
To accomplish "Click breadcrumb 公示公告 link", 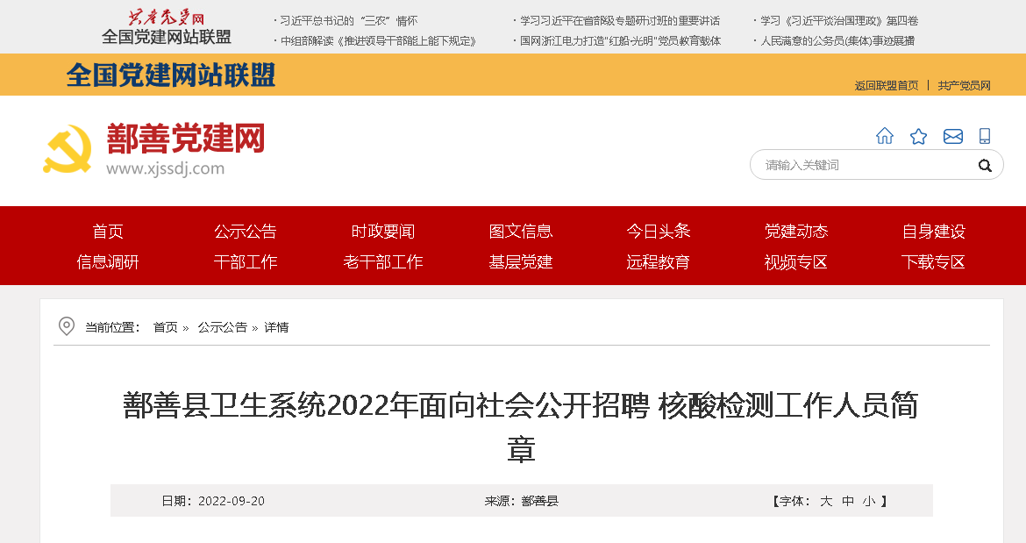I will coord(223,327).
